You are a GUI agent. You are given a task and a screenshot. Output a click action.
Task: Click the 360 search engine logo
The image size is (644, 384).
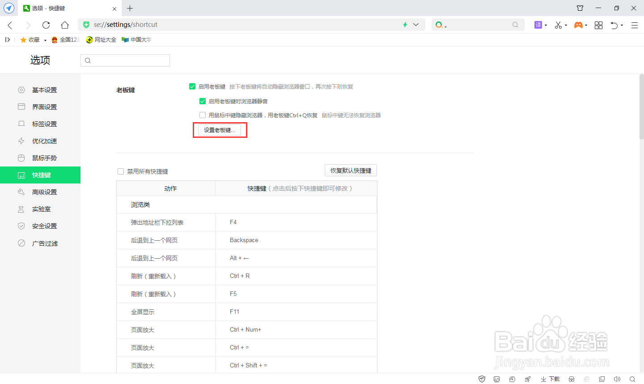439,25
